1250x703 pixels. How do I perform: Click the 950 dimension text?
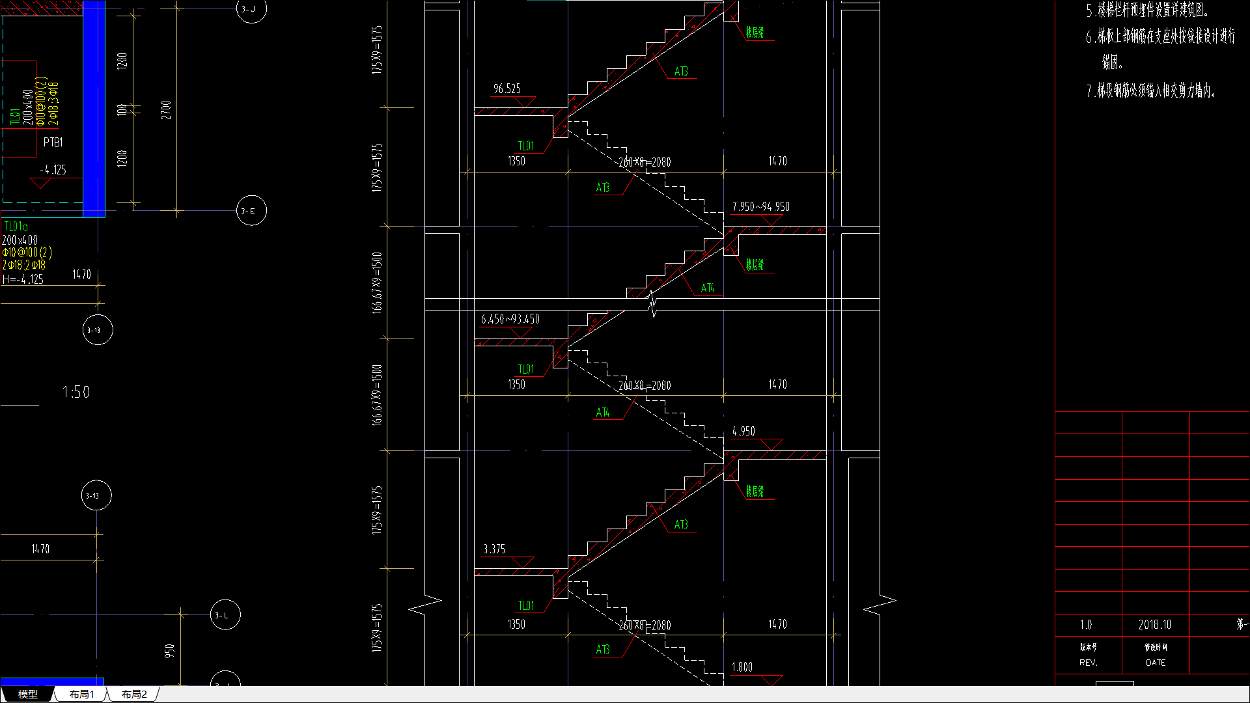(x=169, y=651)
